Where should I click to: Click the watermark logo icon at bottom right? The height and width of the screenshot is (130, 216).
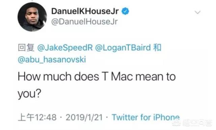[x=177, y=123]
